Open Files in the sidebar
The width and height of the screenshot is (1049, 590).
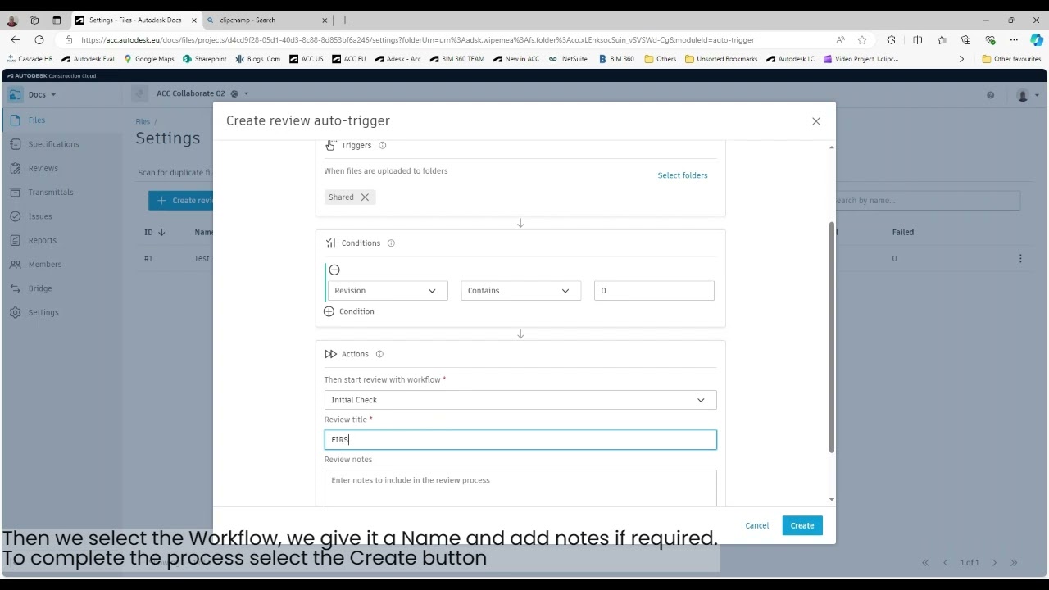(37, 120)
